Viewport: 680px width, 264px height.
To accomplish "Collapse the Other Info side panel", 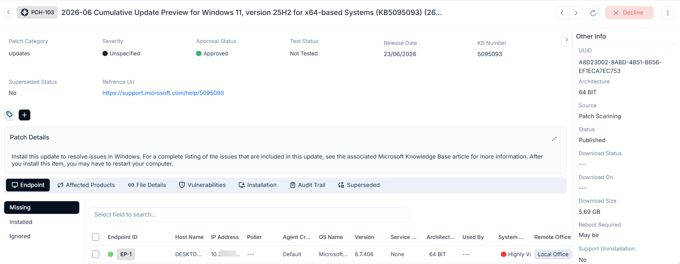I will point(567,40).
